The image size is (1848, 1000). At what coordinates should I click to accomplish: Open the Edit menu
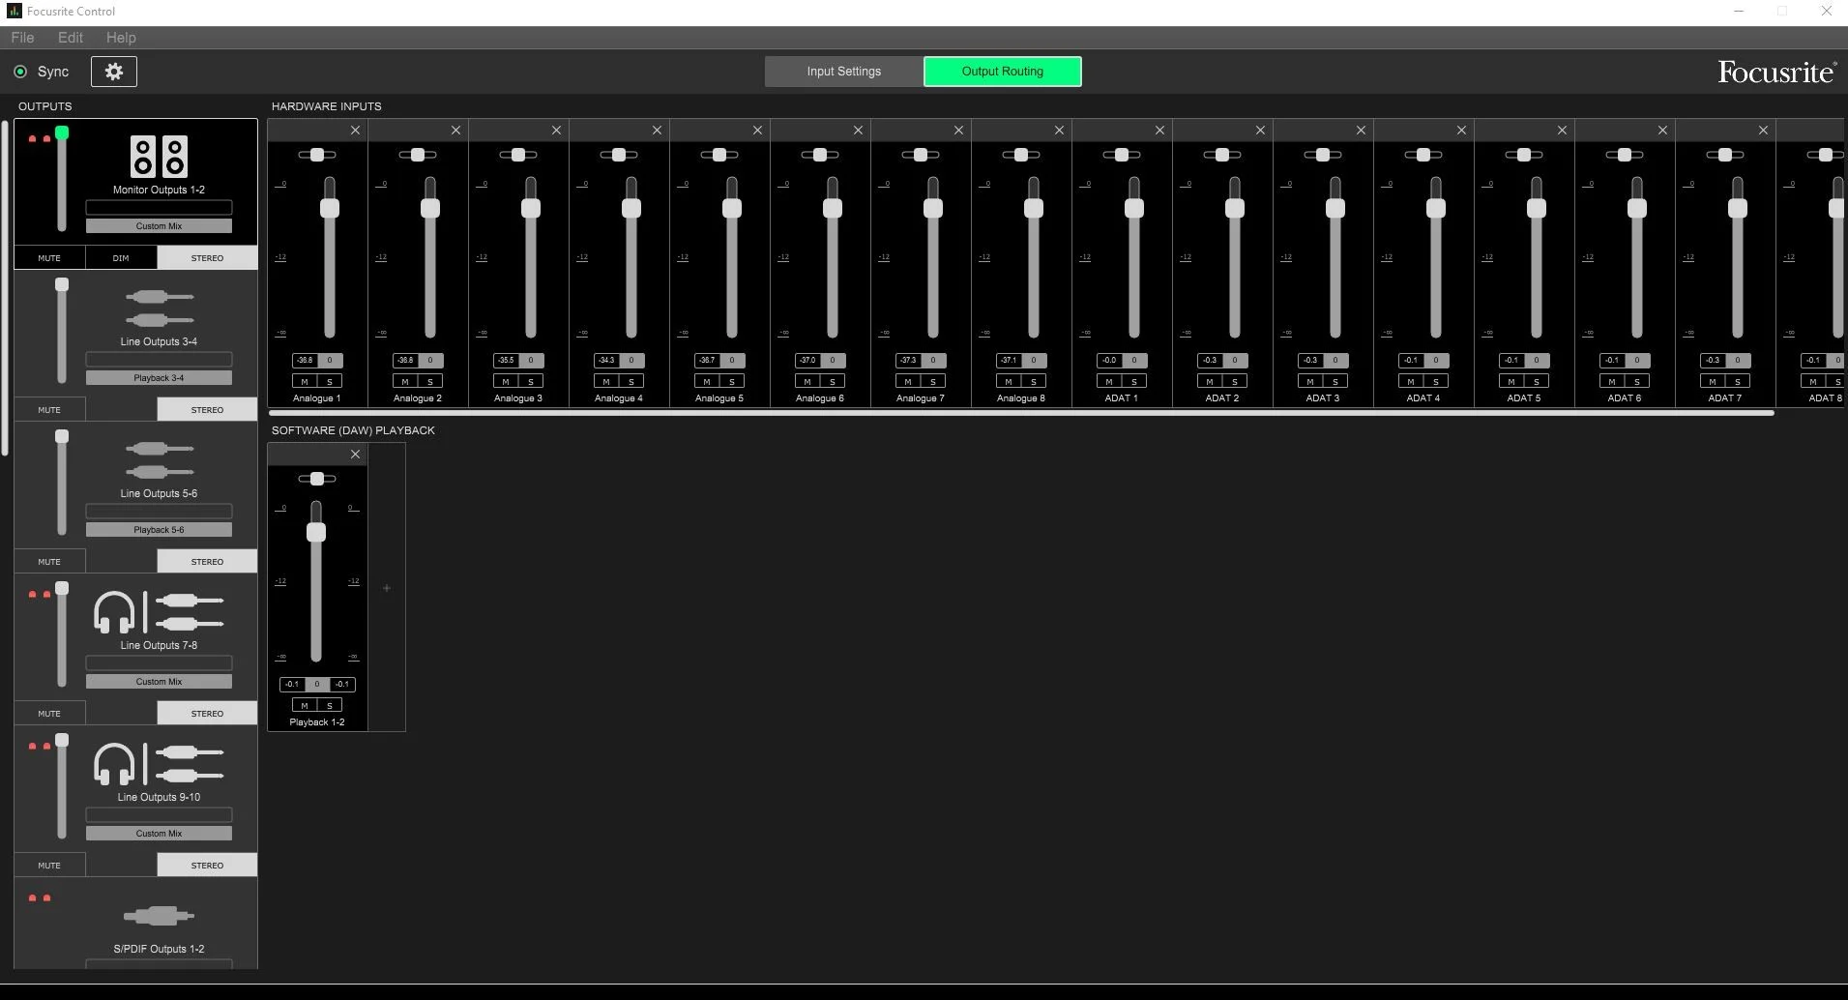click(71, 38)
